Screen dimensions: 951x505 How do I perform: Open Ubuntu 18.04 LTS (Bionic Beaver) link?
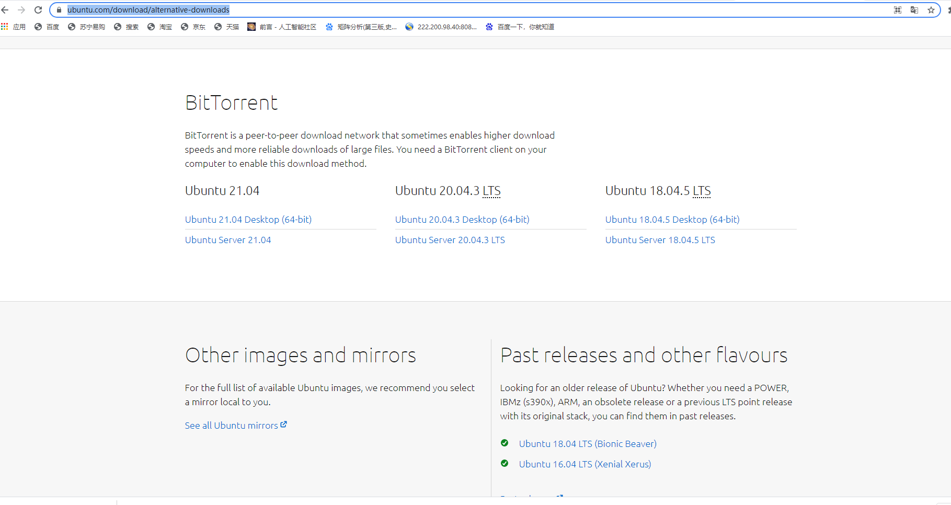tap(588, 444)
